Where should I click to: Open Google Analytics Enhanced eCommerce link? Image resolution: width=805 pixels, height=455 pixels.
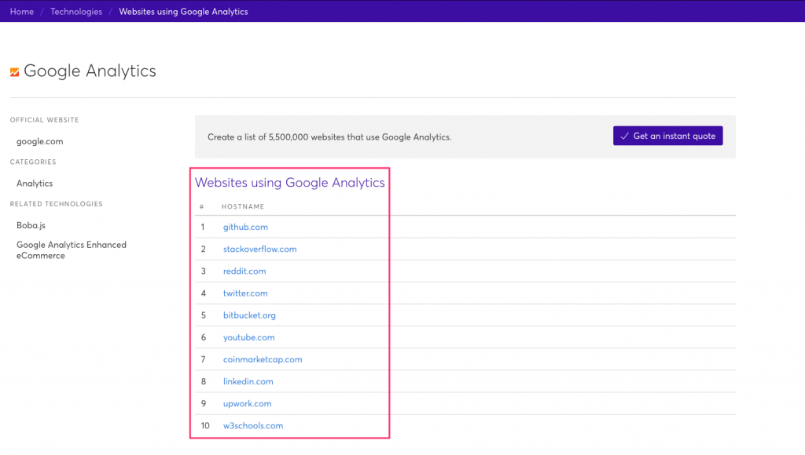click(72, 250)
